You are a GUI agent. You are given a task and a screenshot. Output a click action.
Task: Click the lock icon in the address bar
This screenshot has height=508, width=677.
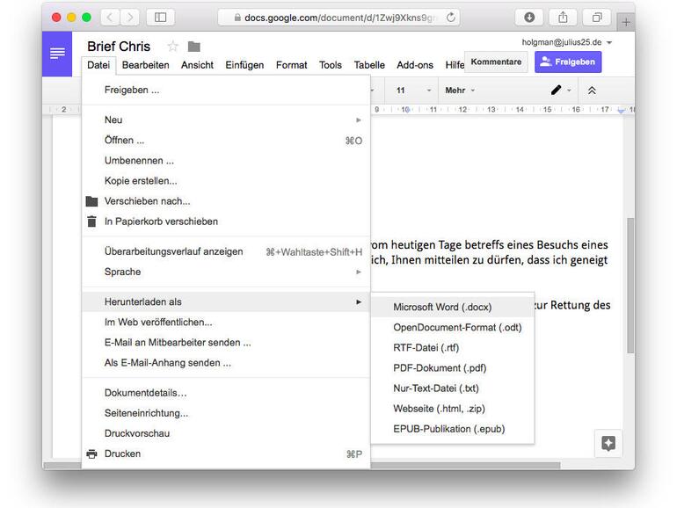[x=237, y=18]
